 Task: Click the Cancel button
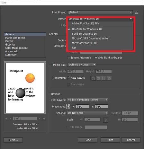point(131,140)
